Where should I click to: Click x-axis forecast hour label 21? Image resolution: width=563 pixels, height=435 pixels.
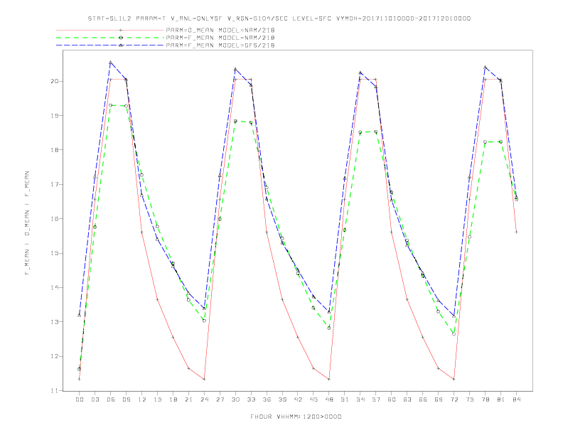(x=188, y=399)
